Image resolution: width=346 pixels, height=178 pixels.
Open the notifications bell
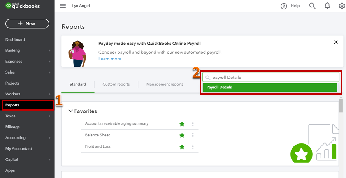pyautogui.click(x=327, y=6)
